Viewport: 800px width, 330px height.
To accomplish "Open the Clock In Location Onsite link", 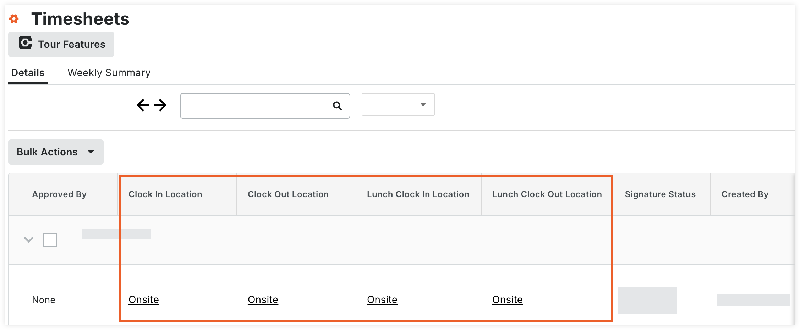I will [x=144, y=300].
